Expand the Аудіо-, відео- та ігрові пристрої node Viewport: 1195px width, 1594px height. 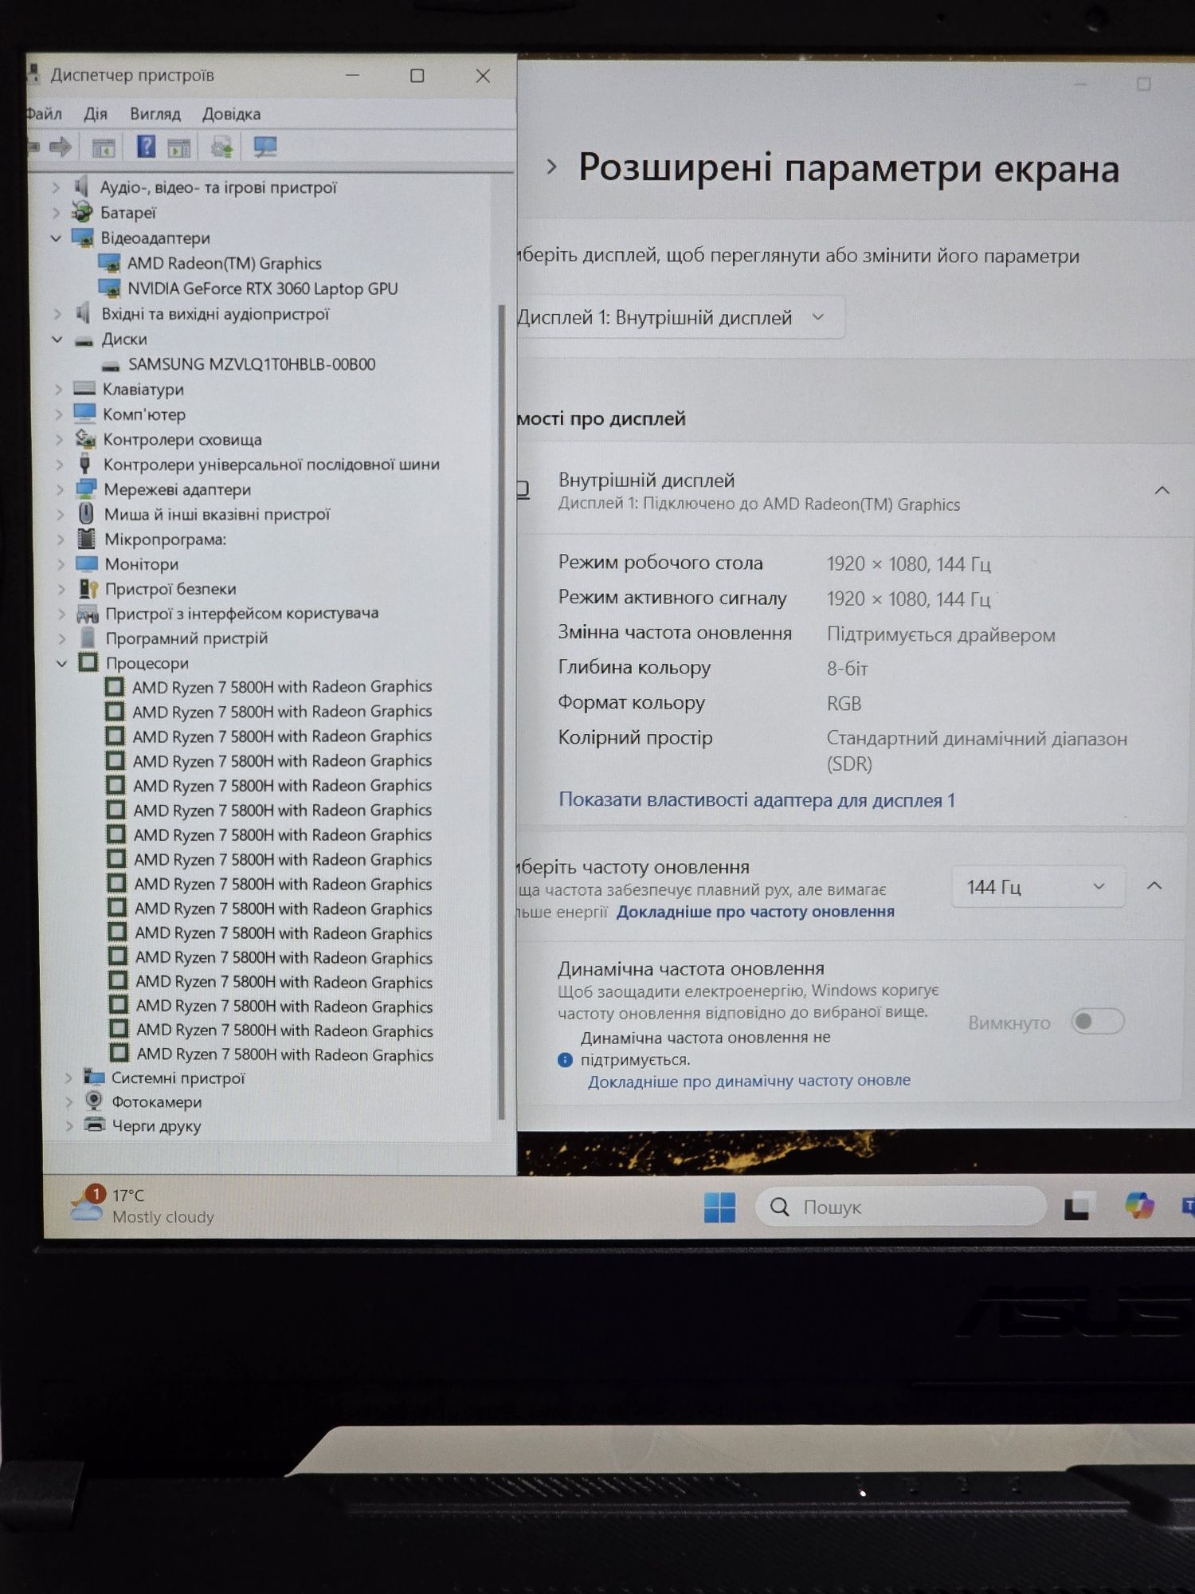click(55, 187)
